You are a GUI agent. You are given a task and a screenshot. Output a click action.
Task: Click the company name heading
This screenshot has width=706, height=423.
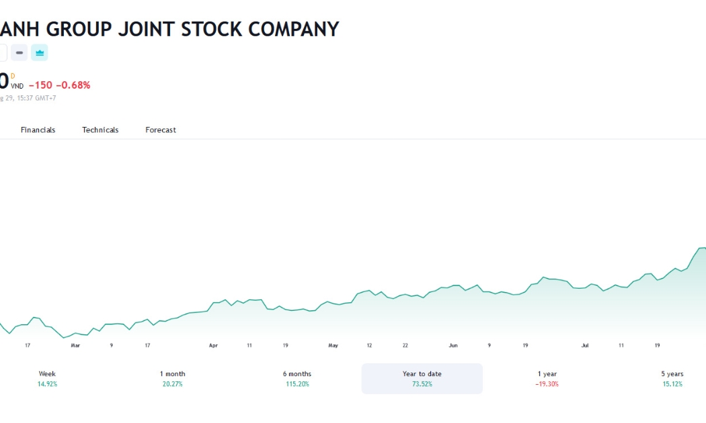pos(169,30)
